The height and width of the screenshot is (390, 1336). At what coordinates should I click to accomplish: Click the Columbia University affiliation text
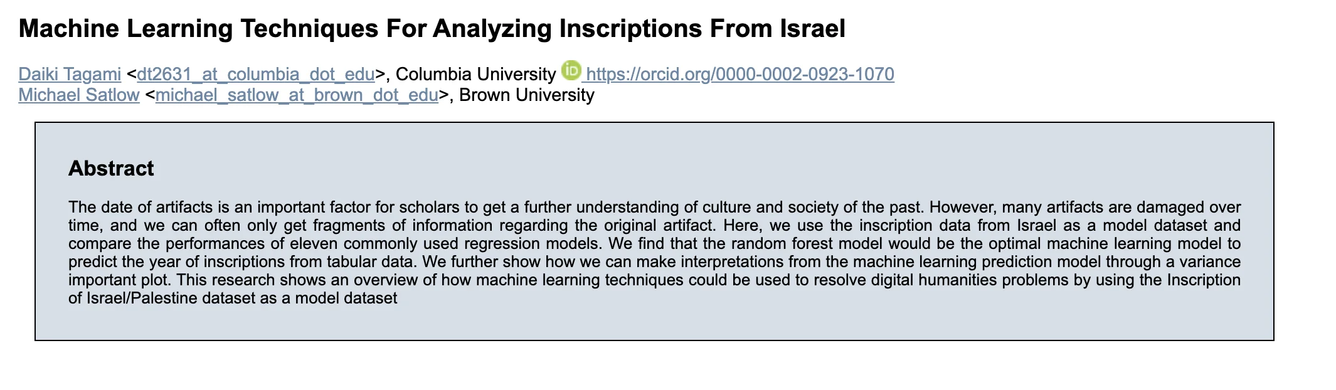click(475, 75)
